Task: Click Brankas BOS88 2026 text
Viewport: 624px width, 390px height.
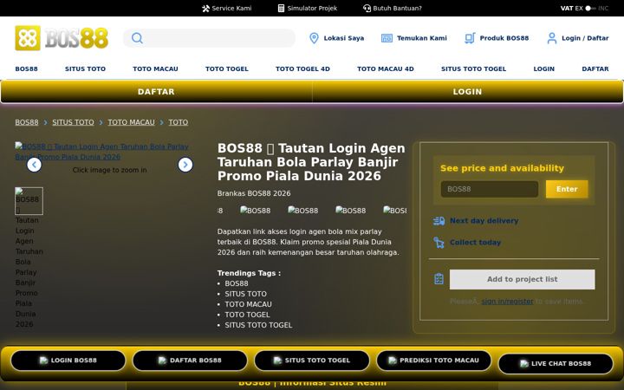Action: coord(254,193)
